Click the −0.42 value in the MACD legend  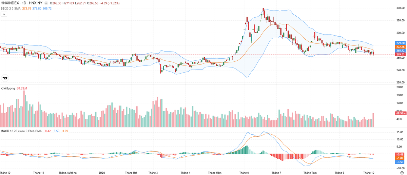47,131
